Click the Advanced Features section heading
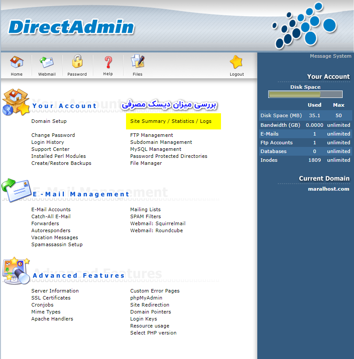This screenshot has height=359, width=354. (x=79, y=275)
